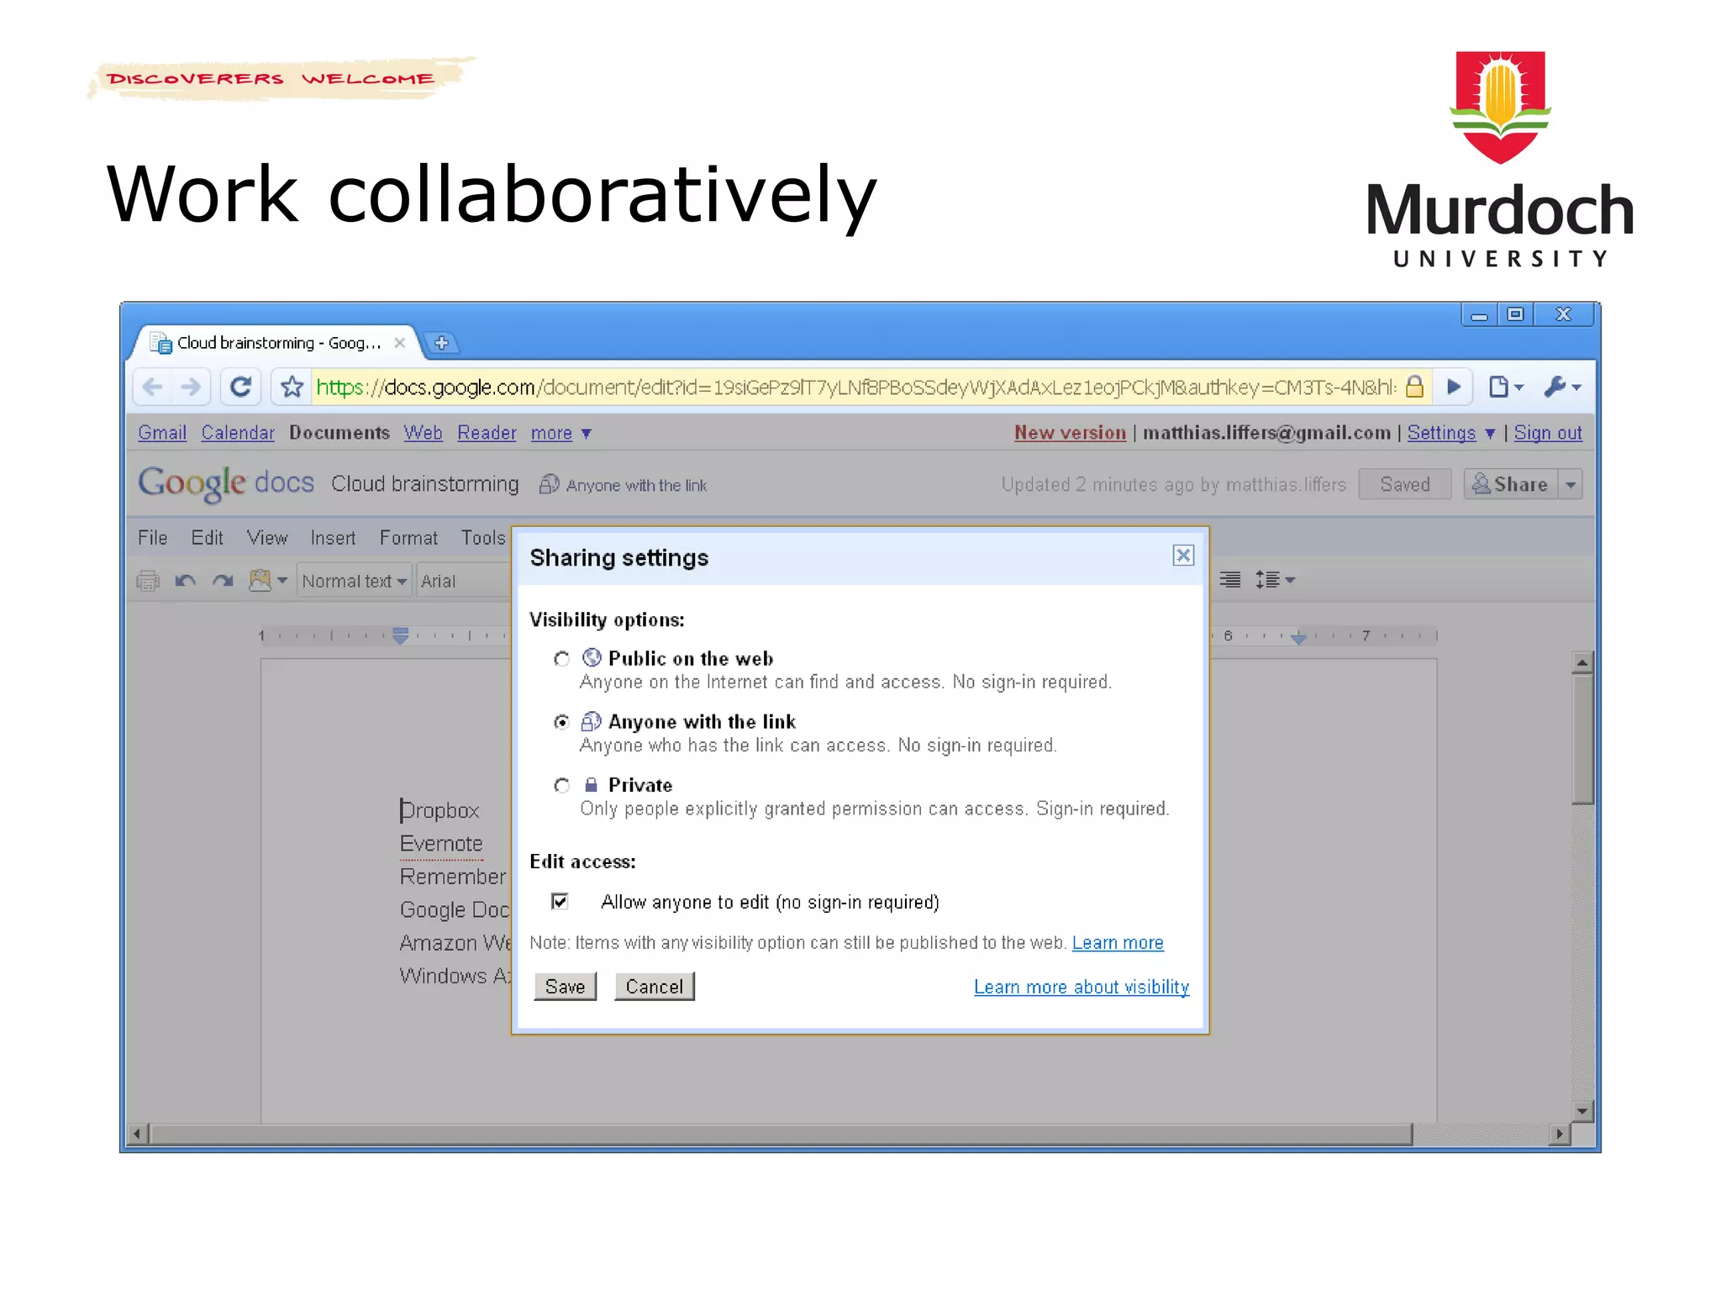Open the Arial font dropdown
Image resolution: width=1721 pixels, height=1291 pixels.
tap(464, 581)
